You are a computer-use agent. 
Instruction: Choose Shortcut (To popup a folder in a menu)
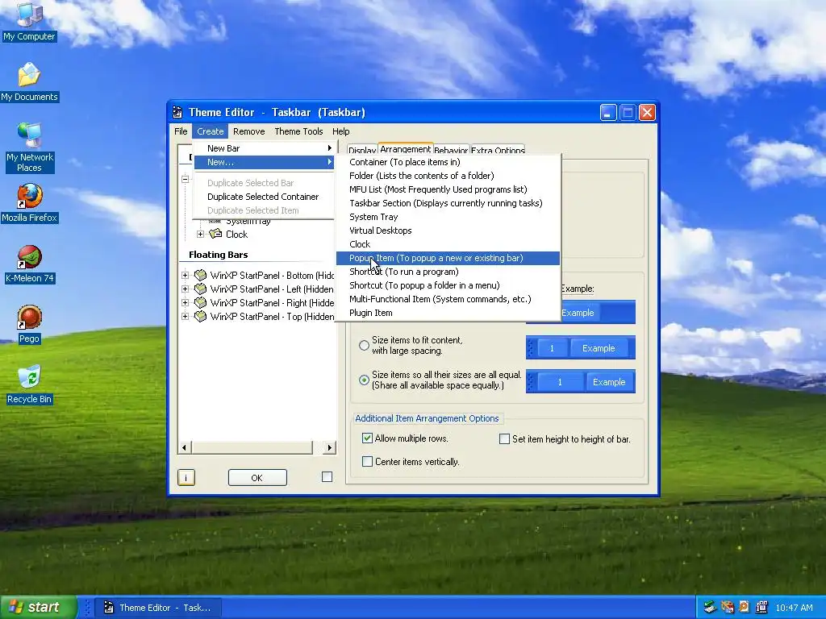click(x=448, y=285)
